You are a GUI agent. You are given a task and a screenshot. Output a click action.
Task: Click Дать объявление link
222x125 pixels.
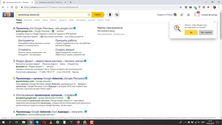[104, 34]
